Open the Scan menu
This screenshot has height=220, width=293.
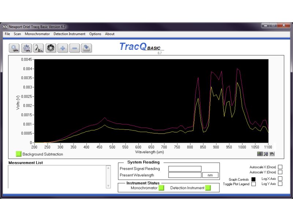[x=17, y=34]
